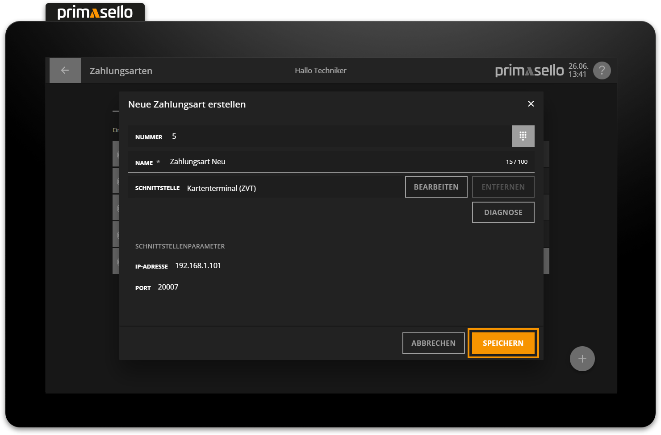The image size is (661, 435).
Task: Click the date and time display
Action: point(578,70)
